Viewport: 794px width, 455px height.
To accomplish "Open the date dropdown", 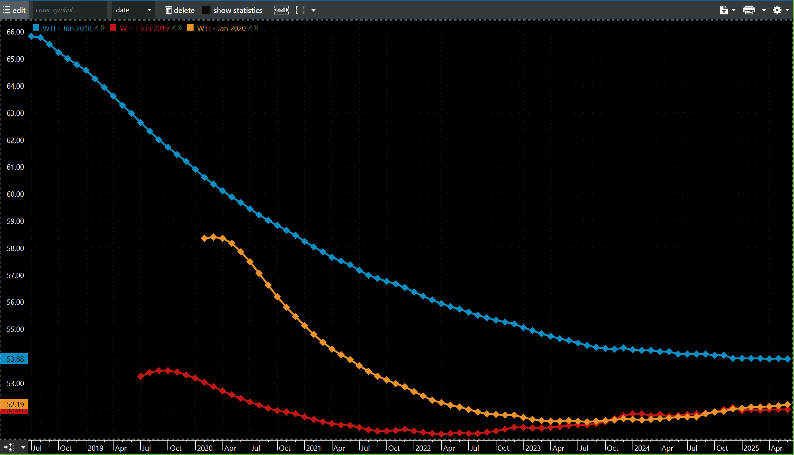I will coord(133,10).
